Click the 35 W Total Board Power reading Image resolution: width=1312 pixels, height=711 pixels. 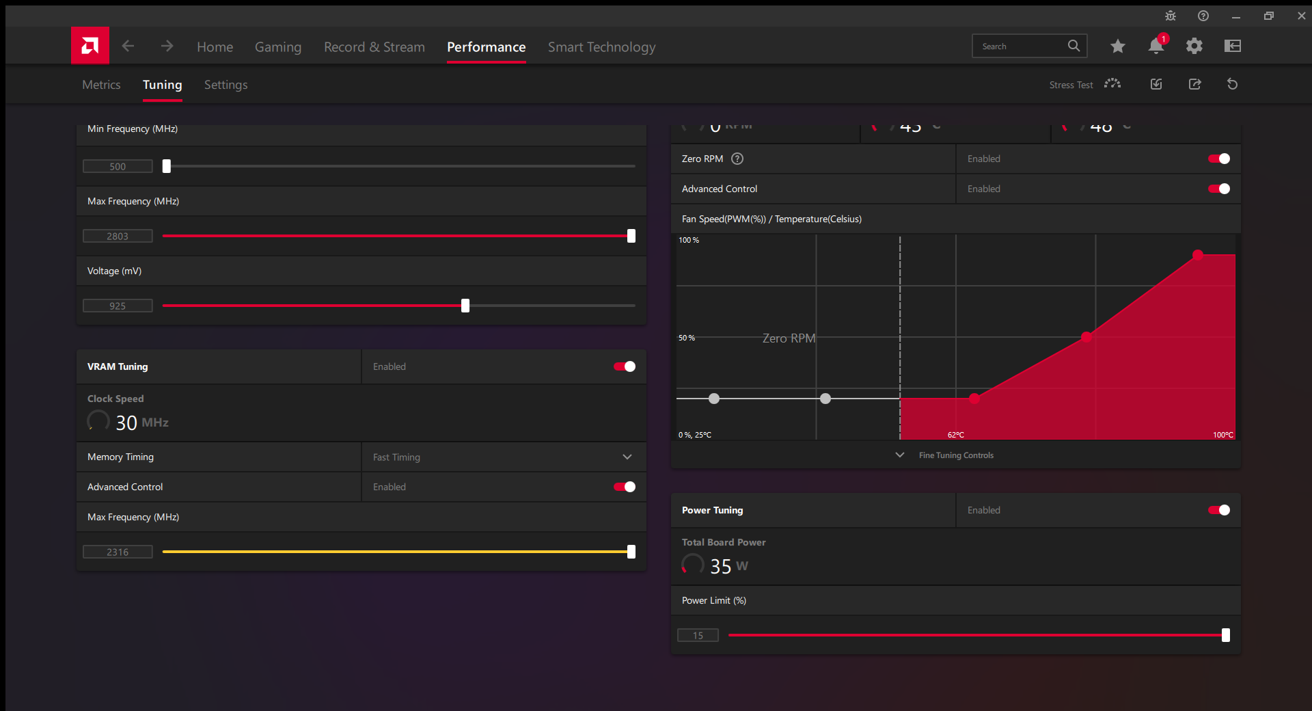[x=729, y=566]
